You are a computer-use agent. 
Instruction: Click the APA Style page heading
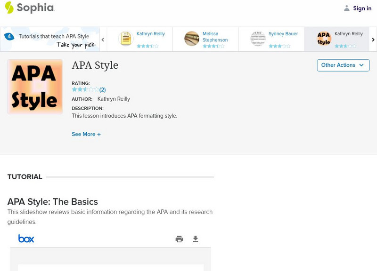coord(95,65)
